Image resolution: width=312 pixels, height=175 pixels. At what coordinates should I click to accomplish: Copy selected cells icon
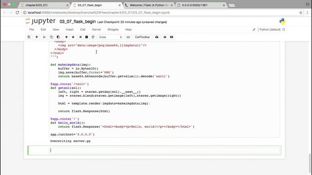coord(51,37)
